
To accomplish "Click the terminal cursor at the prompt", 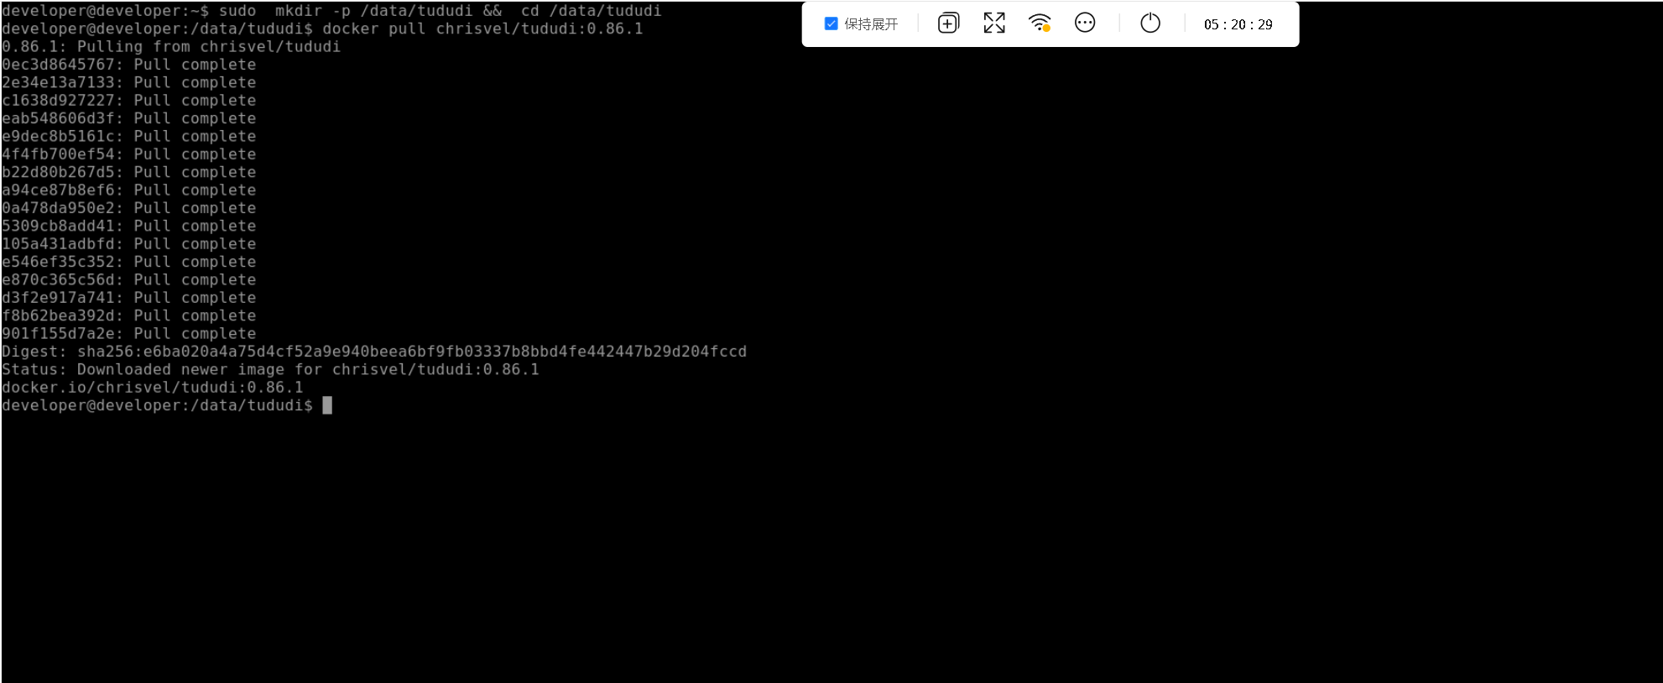I will (x=327, y=405).
